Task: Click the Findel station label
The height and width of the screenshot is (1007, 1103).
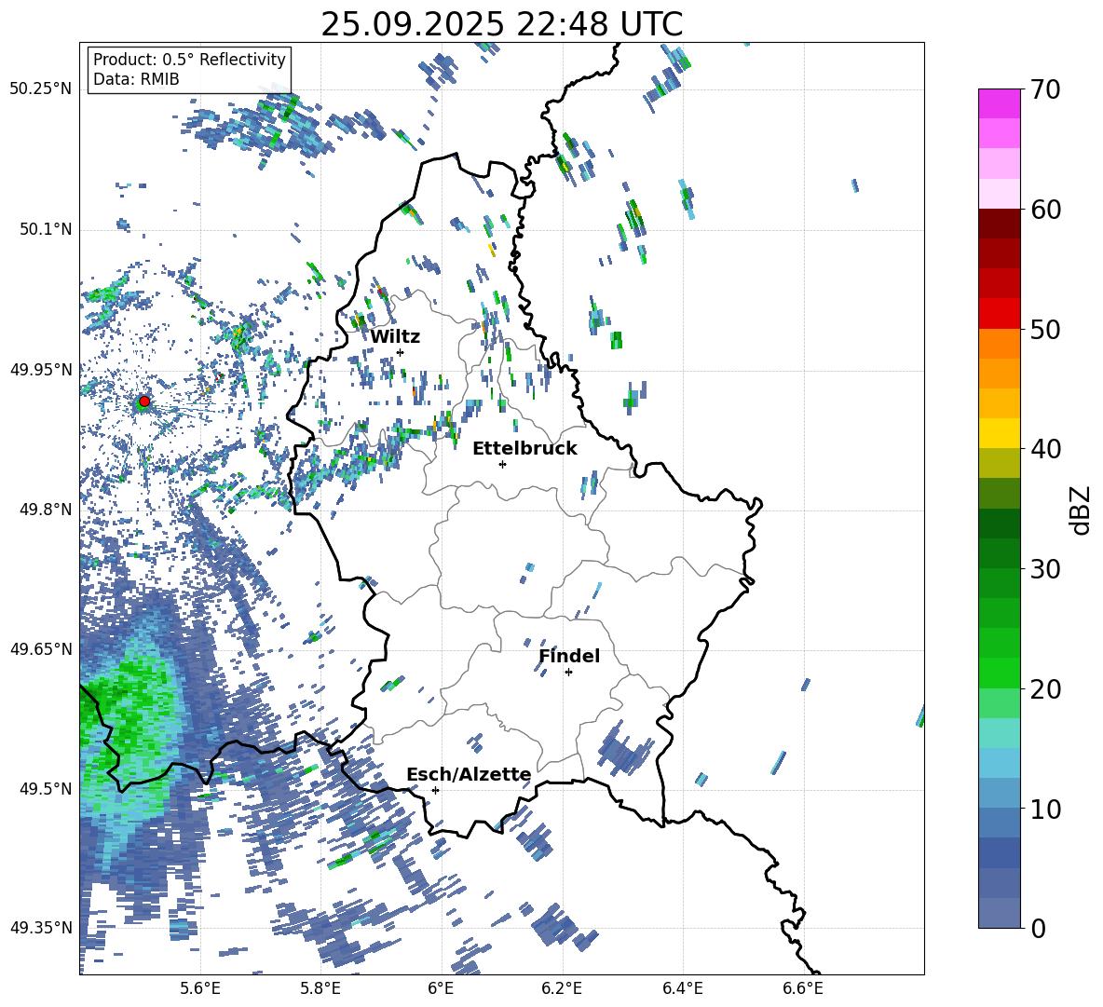Action: click(569, 656)
